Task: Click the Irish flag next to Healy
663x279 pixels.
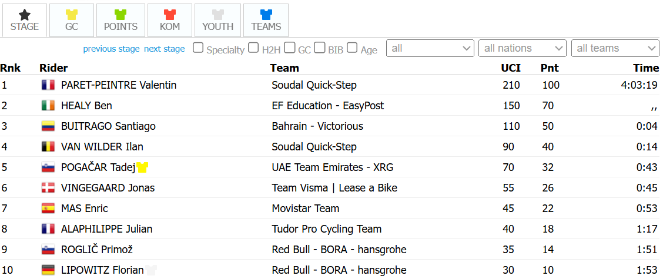Action: pyautogui.click(x=48, y=106)
